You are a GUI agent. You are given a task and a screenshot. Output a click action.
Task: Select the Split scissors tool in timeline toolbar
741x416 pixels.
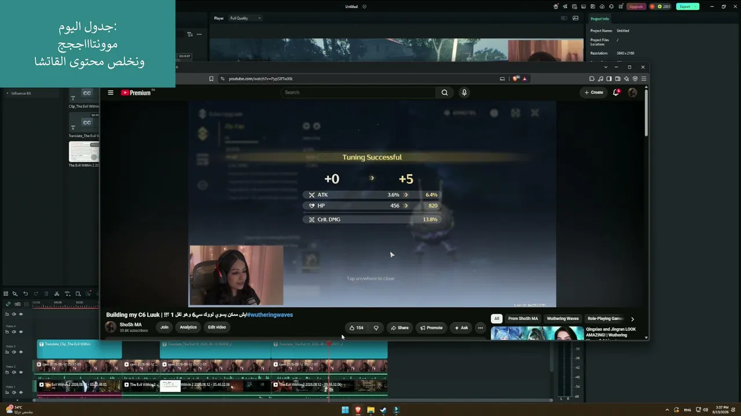click(x=56, y=294)
